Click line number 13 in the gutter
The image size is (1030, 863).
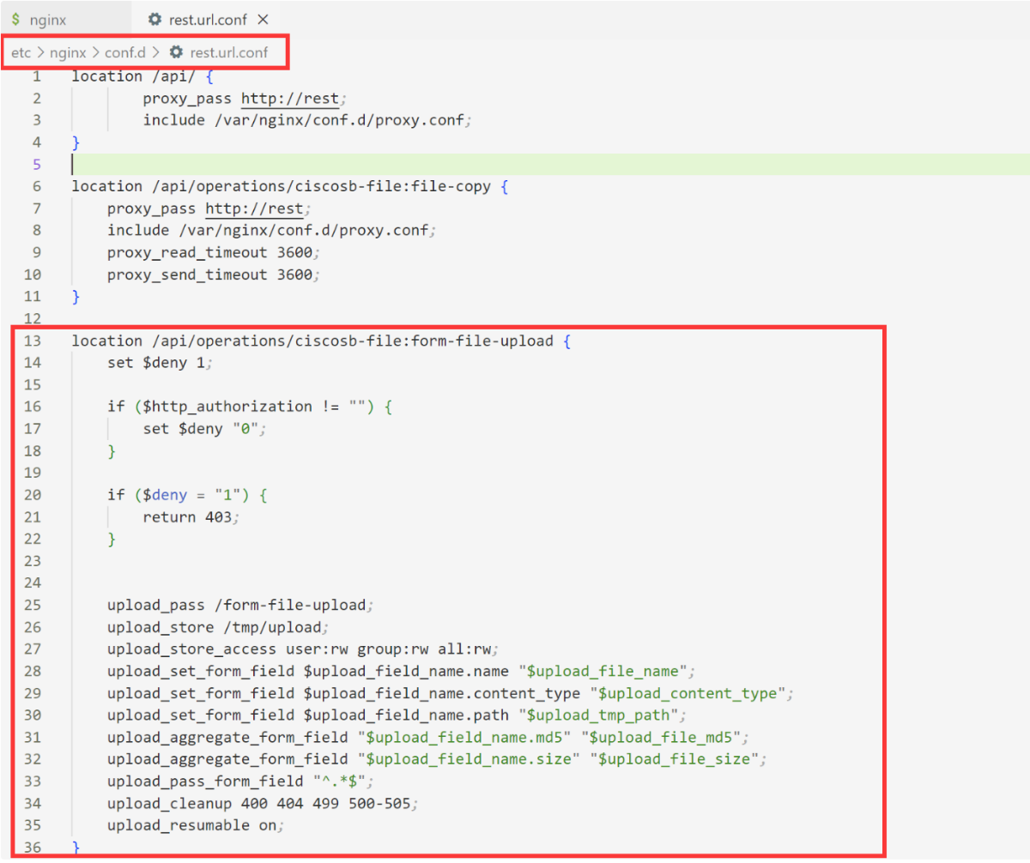[33, 341]
